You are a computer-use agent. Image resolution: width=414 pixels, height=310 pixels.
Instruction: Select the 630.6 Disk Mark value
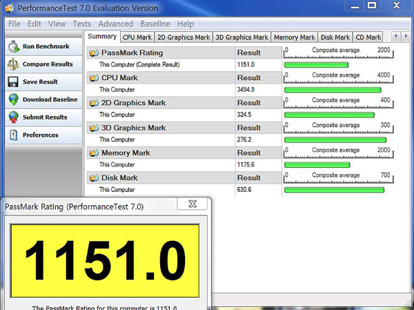[244, 190]
